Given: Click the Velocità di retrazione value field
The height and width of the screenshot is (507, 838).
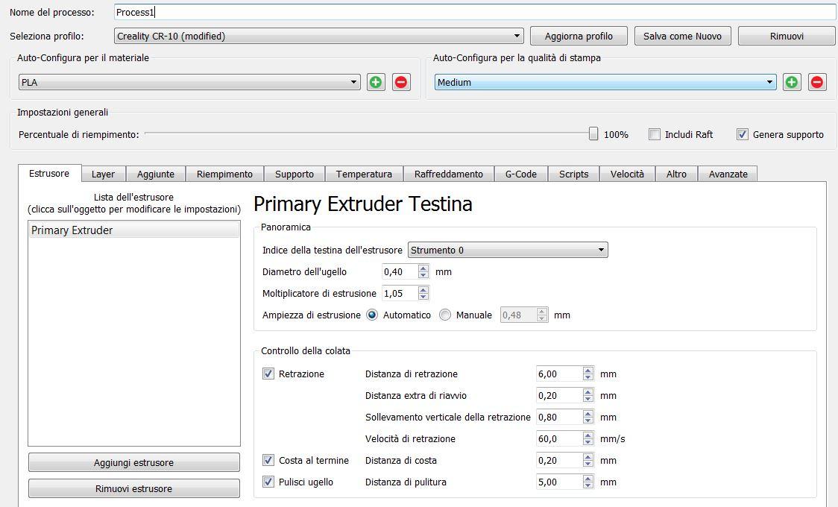Looking at the screenshot, I should click(559, 438).
